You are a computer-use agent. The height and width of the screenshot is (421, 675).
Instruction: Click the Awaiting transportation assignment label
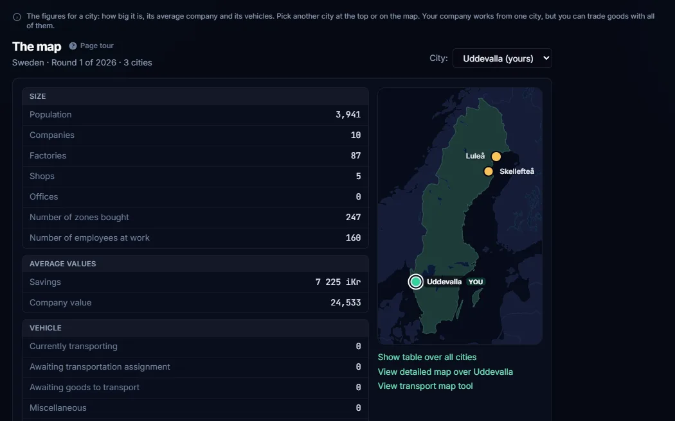coord(100,367)
